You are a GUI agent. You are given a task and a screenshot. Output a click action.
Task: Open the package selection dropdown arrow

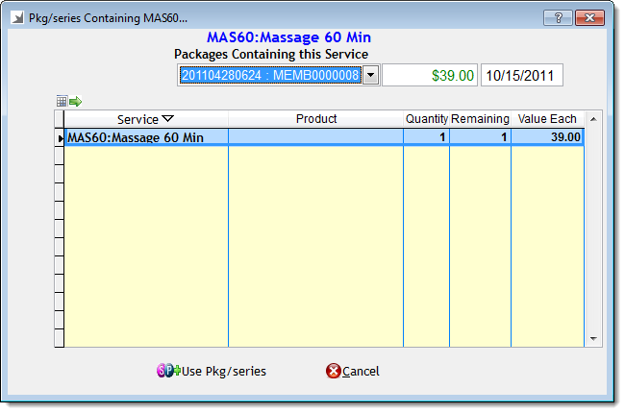coord(370,76)
